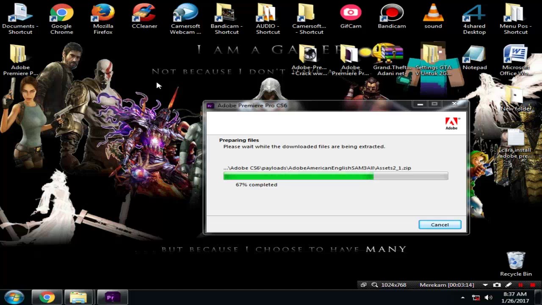Open the Windows Start menu

pos(14,297)
